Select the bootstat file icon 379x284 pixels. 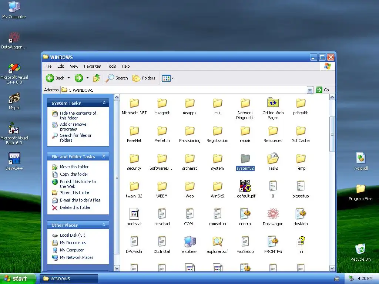(x=134, y=214)
